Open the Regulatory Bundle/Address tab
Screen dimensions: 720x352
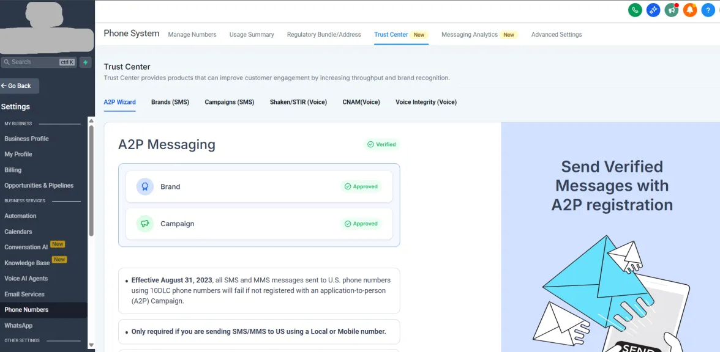pyautogui.click(x=324, y=34)
